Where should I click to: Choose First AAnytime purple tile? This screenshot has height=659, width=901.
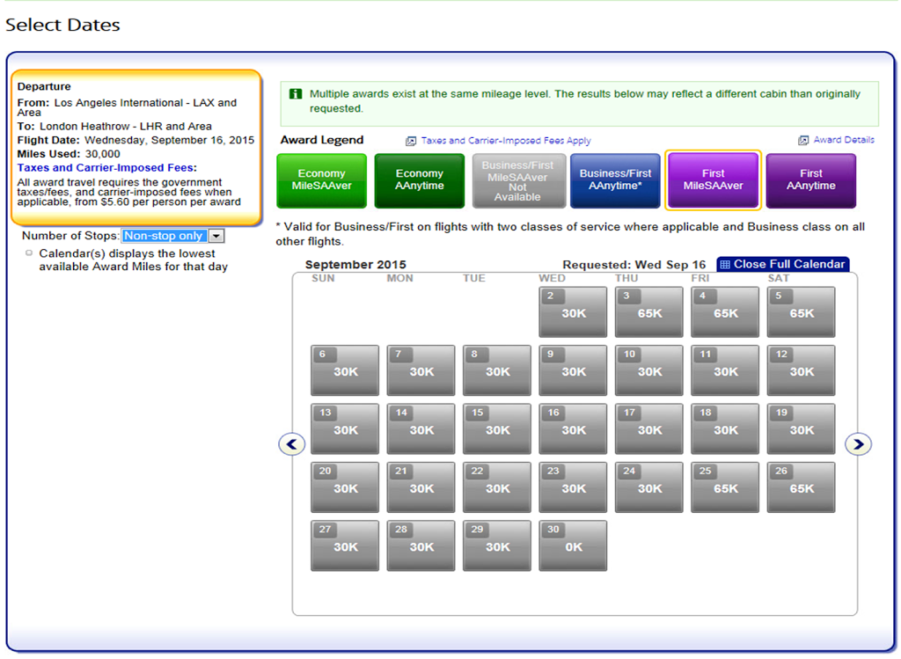(x=810, y=180)
